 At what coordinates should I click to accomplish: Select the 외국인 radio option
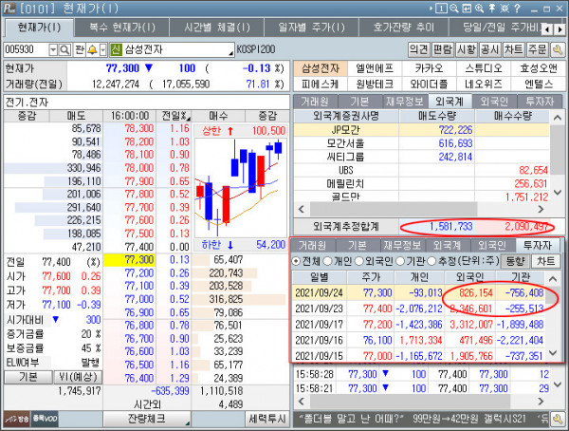(x=358, y=261)
